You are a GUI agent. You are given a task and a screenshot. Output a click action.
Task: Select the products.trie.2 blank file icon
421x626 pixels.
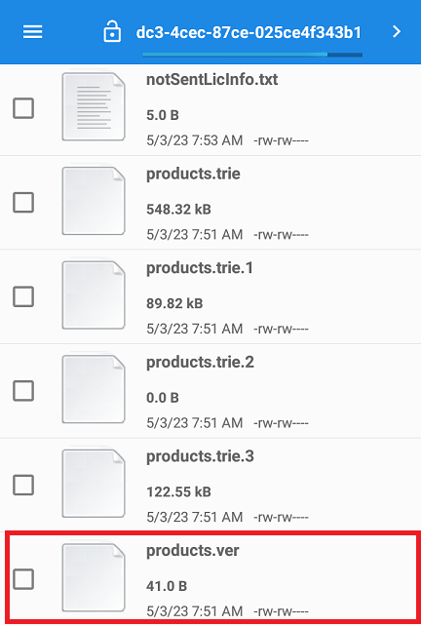tap(94, 389)
